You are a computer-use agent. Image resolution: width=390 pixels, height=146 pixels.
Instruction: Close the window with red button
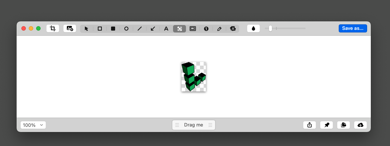24,28
